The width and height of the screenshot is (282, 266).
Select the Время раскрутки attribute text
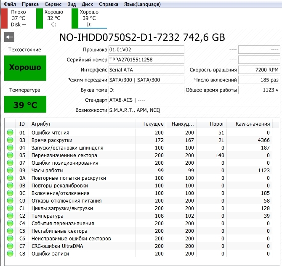point(52,140)
